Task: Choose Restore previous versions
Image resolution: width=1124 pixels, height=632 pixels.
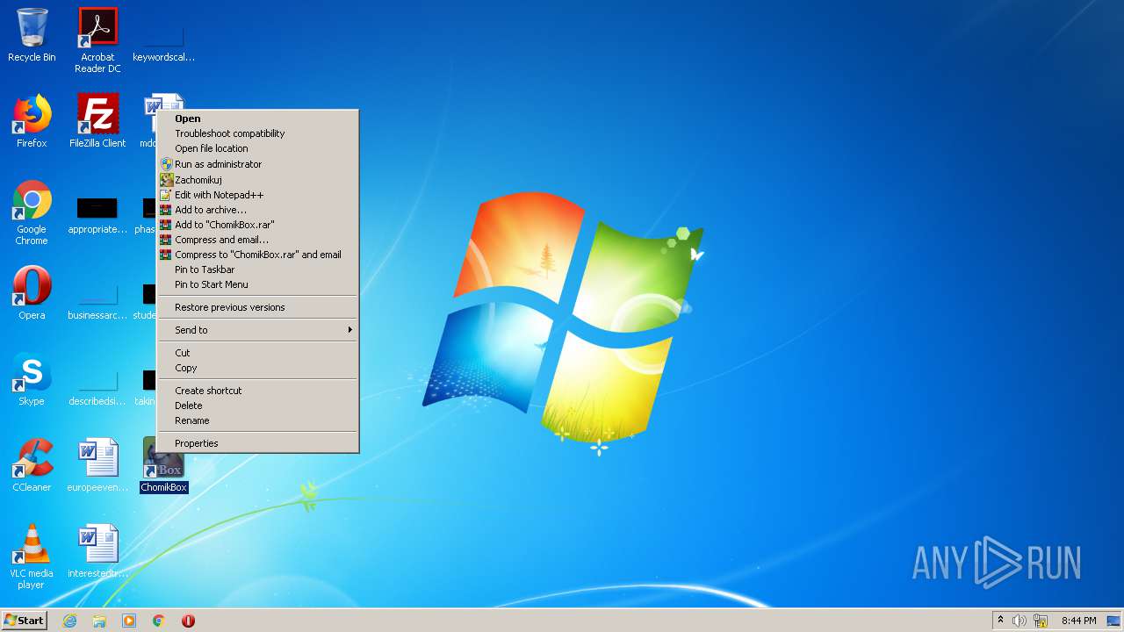Action: [x=257, y=307]
